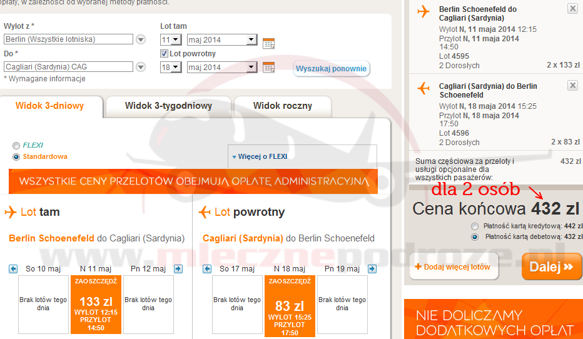Remove Berlin to Cagliari flight from basket

coord(572,9)
